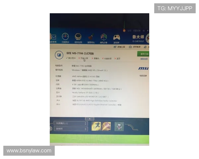Viewport: 199px width, 159px height.
Task: Click the 'WDC WD5000AAKX' hard disk value
Action: pyautogui.click(x=97, y=89)
